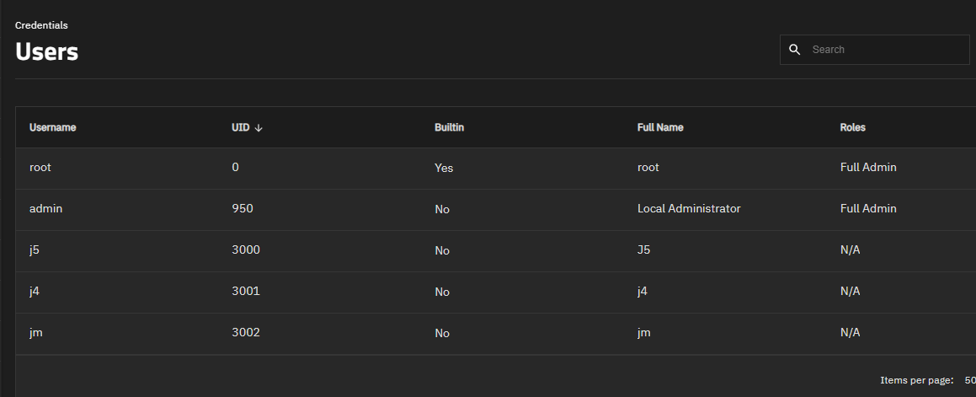Sort by Roles column header
The image size is (976, 397).
click(x=852, y=127)
